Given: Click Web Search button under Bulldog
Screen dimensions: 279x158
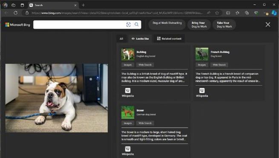Looking at the screenshot, I should pyautogui.click(x=145, y=65).
